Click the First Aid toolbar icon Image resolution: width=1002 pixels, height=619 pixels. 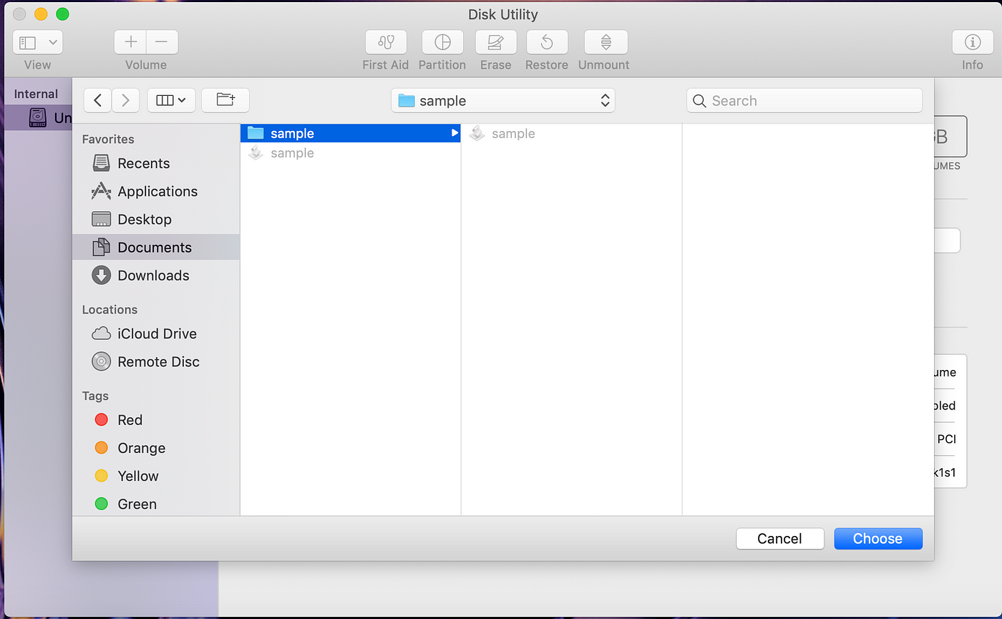pyautogui.click(x=386, y=42)
